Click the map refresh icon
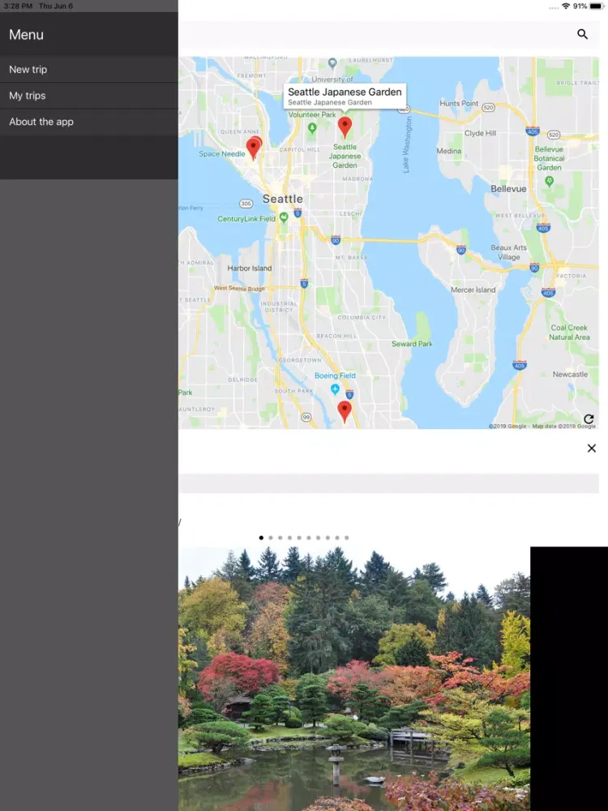Image resolution: width=608 pixels, height=811 pixels. pyautogui.click(x=589, y=418)
